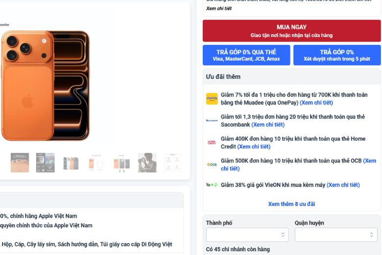
Task: Open Xem chi tiết for Home Credit offer
Action: (254, 147)
